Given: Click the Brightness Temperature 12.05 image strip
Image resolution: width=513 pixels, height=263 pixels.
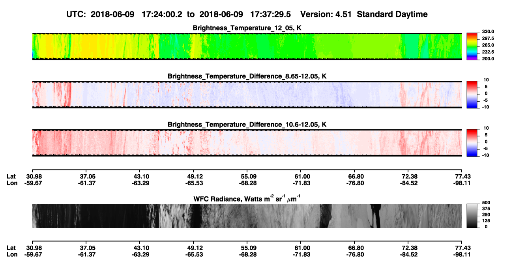Looking at the screenshot, I should pyautogui.click(x=247, y=46).
